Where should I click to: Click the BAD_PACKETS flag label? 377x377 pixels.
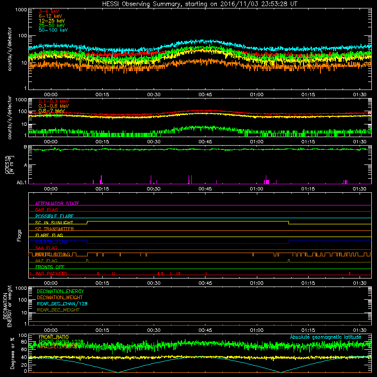click(51, 273)
